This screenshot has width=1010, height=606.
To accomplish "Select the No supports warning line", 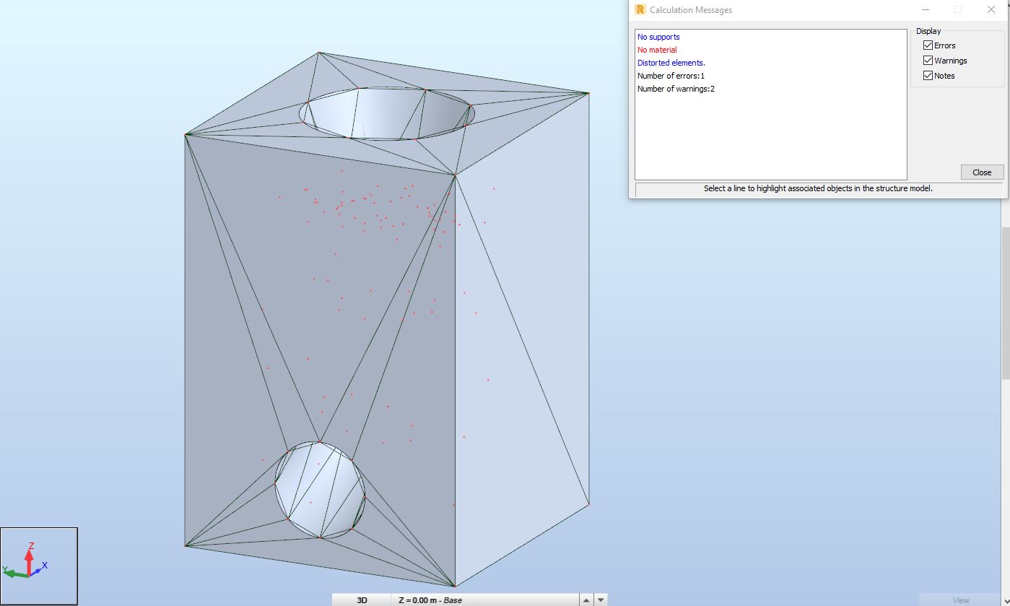I will tap(658, 36).
